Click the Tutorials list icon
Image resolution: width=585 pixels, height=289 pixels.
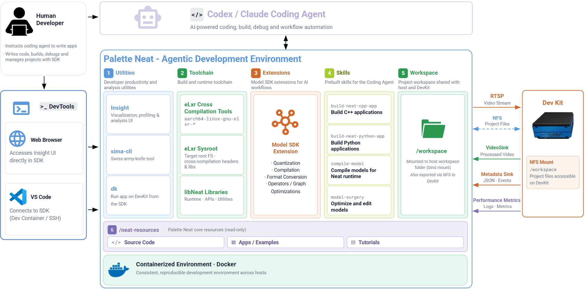point(353,242)
